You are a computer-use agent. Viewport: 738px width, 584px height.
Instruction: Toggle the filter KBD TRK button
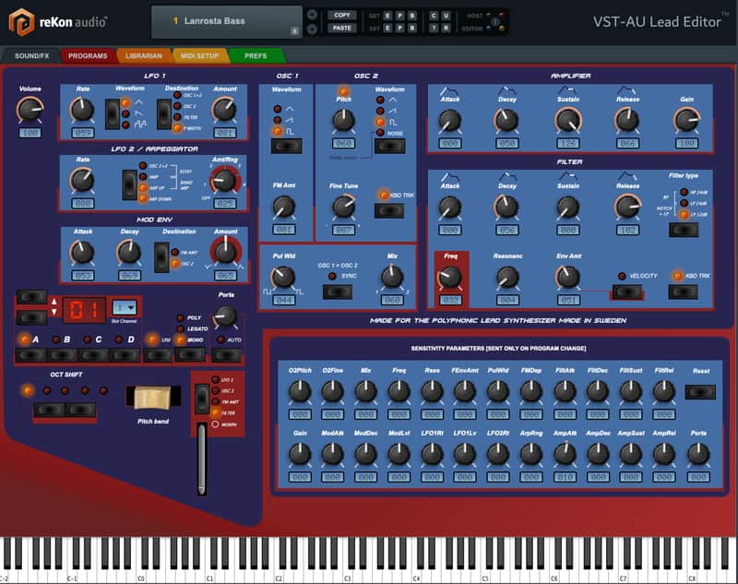pyautogui.click(x=684, y=292)
